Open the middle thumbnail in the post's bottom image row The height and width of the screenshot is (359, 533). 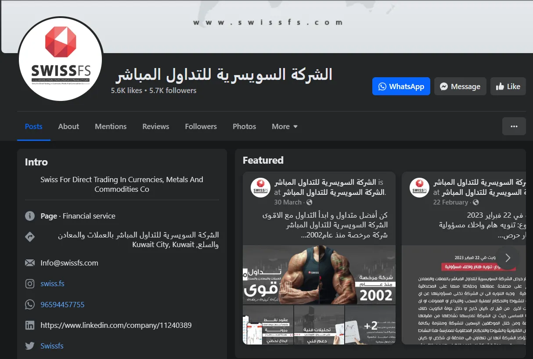319,325
